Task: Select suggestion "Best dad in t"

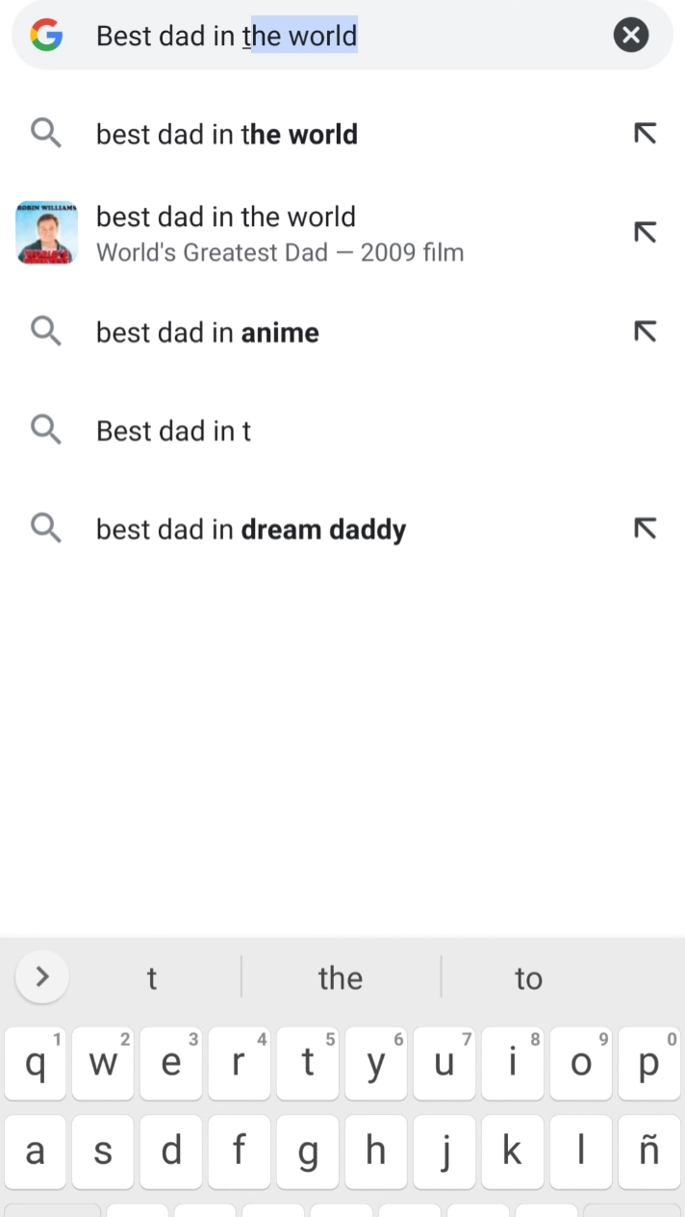Action: tap(173, 431)
